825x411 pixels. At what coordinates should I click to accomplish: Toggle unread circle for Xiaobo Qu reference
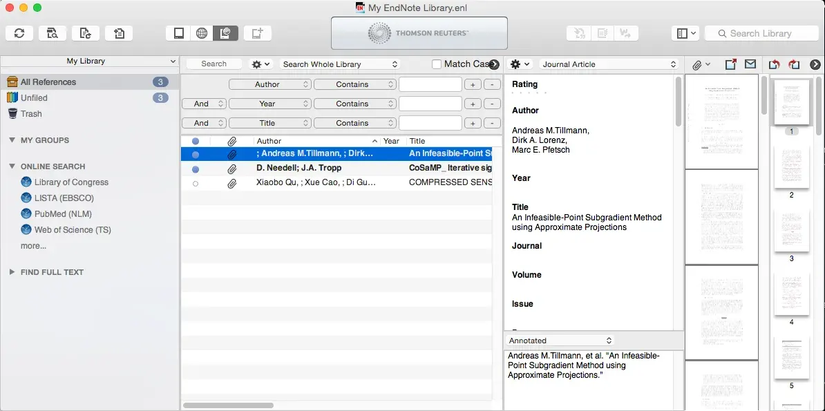196,184
